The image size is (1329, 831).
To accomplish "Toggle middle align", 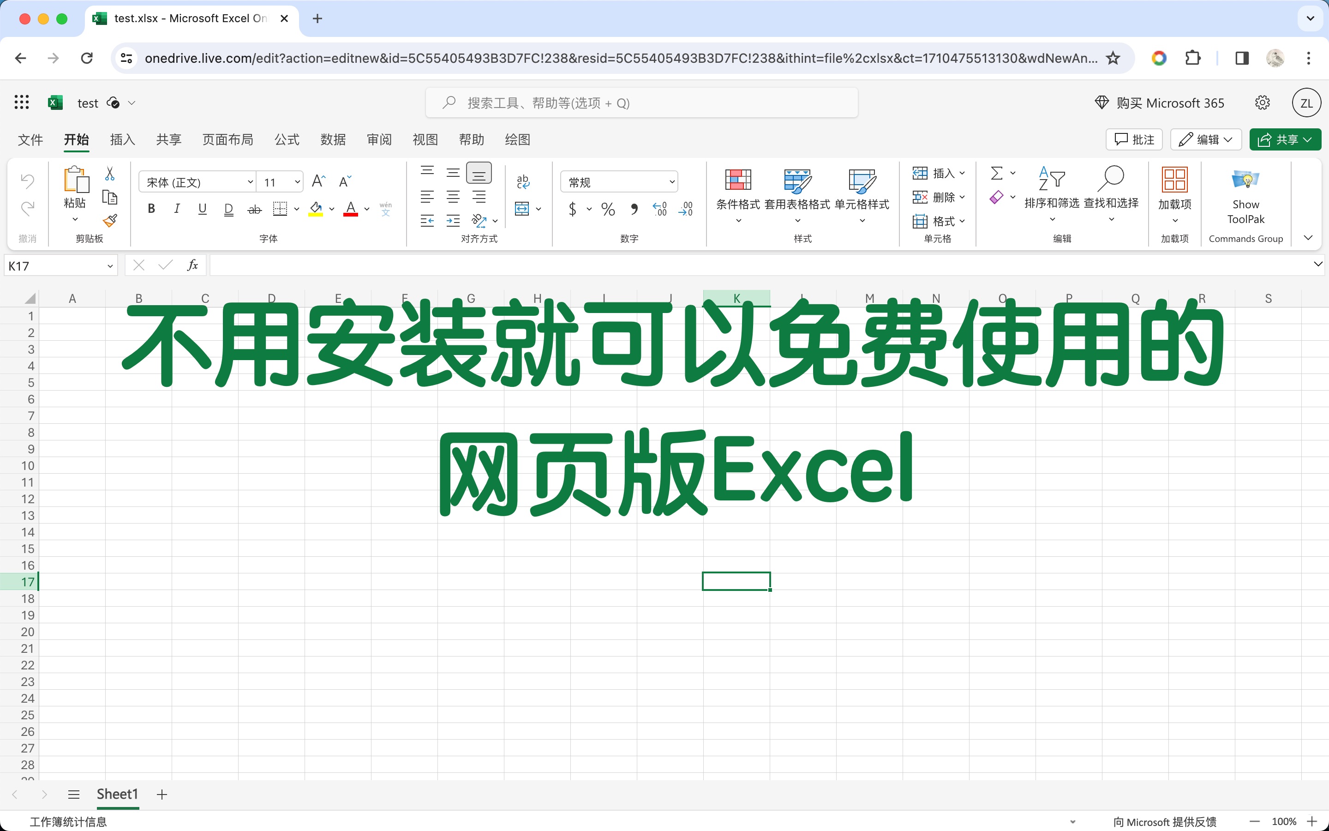I will [453, 173].
